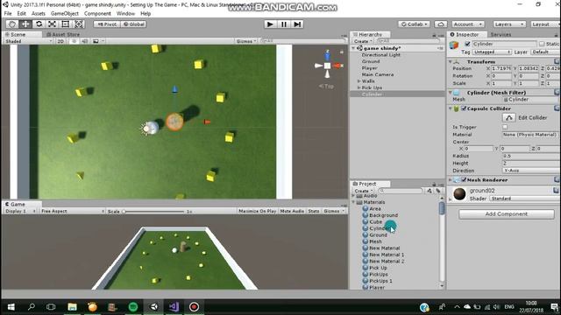Click the Pause button
Screen dimensions: 561x315
(x=284, y=24)
